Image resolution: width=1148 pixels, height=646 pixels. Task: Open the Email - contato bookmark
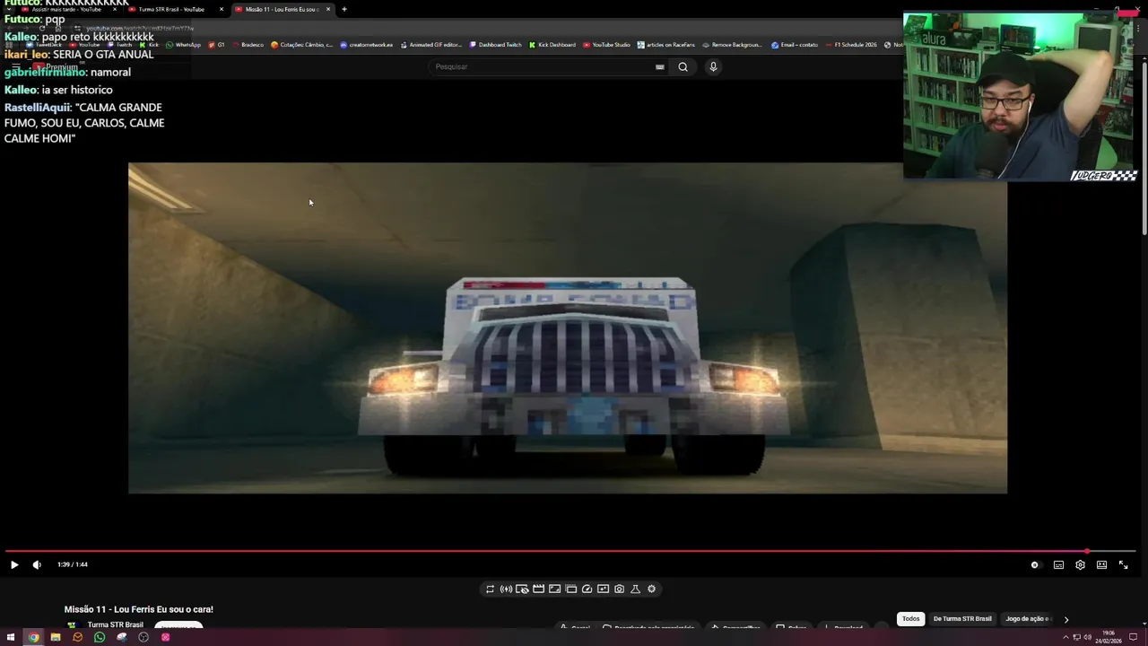pos(795,45)
